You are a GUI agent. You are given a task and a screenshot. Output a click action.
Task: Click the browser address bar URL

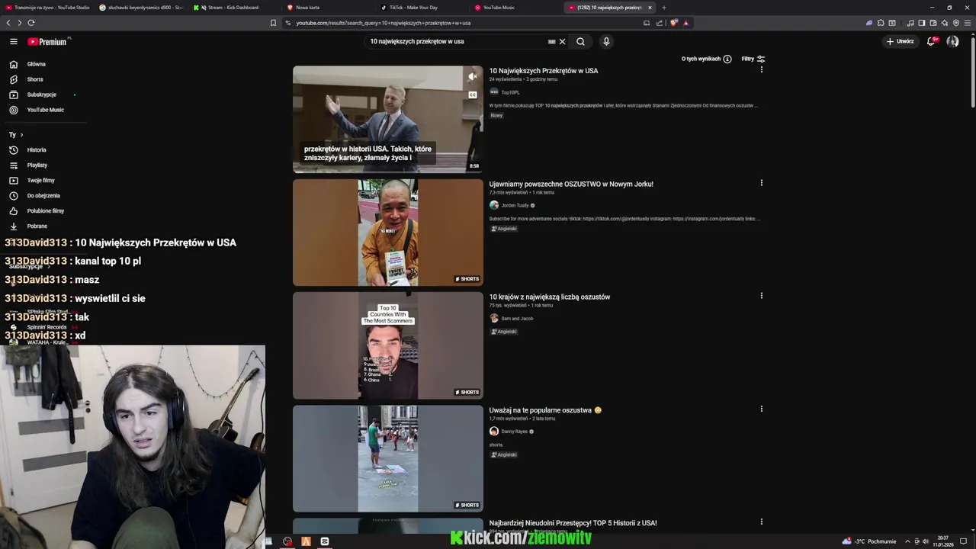point(384,23)
